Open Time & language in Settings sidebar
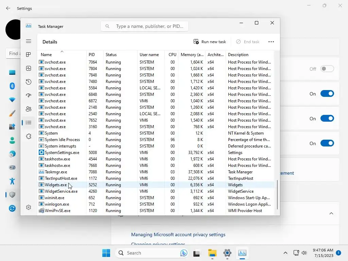This screenshot has height=261, width=348. 12,154
